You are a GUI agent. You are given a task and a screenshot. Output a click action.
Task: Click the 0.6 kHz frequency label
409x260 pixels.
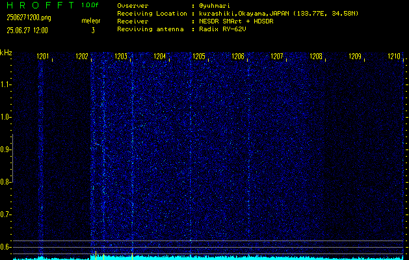coord(5,247)
